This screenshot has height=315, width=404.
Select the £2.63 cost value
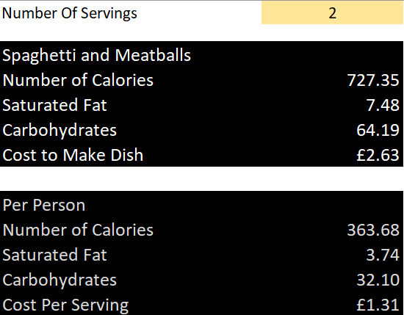tap(378, 155)
